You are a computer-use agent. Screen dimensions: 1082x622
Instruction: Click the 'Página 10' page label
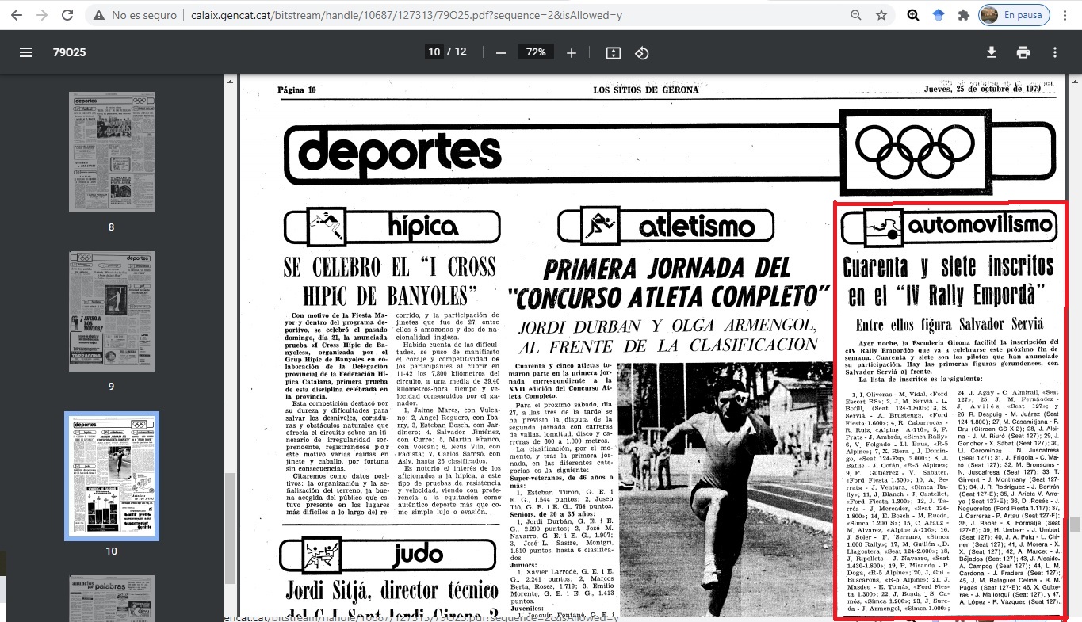pyautogui.click(x=296, y=90)
